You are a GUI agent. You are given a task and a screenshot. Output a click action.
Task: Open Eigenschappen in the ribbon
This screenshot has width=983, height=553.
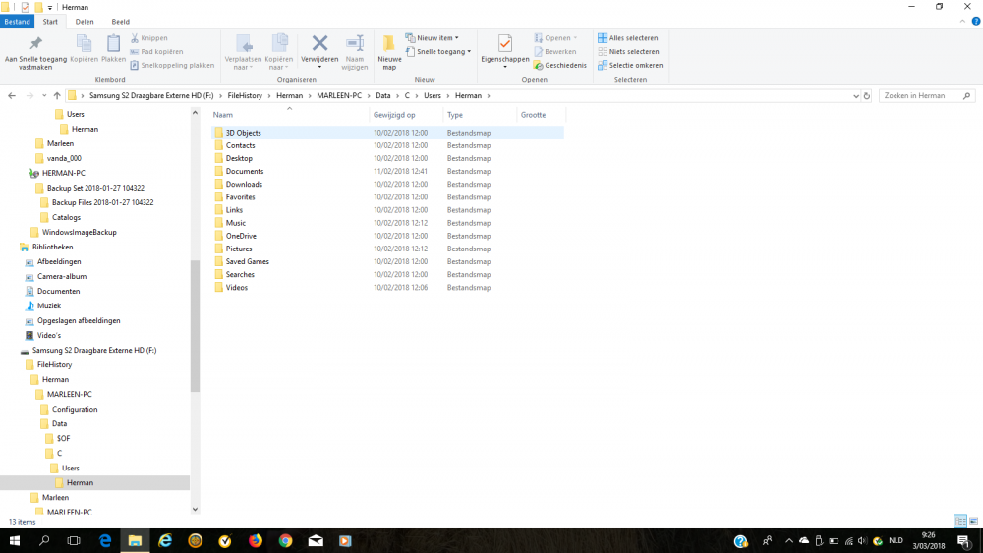point(503,45)
